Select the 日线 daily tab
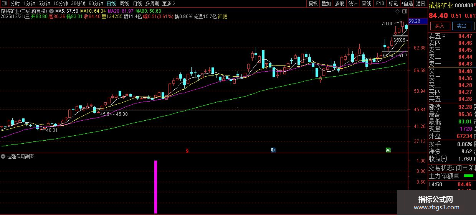This screenshot has height=215, width=476. pos(111,3)
